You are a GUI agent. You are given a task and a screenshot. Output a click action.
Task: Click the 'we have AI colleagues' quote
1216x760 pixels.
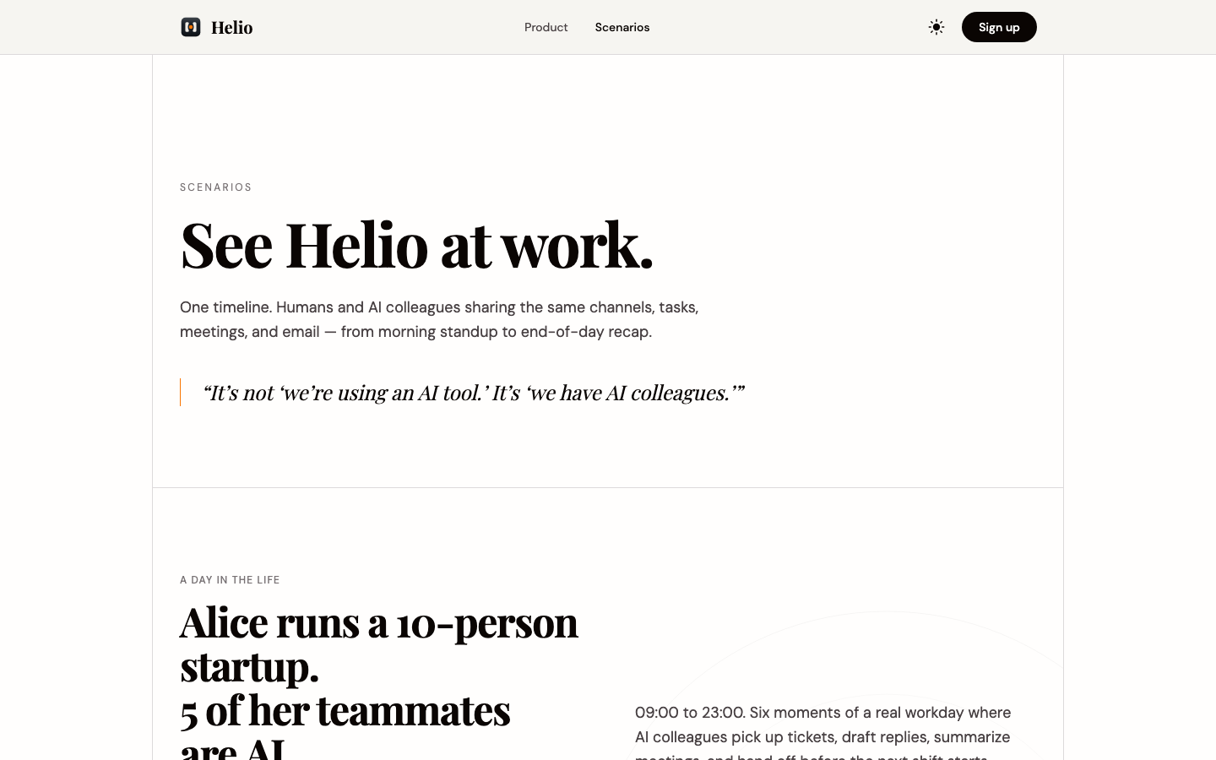[474, 393]
